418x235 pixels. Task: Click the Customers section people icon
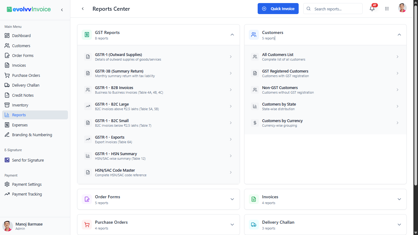[254, 35]
